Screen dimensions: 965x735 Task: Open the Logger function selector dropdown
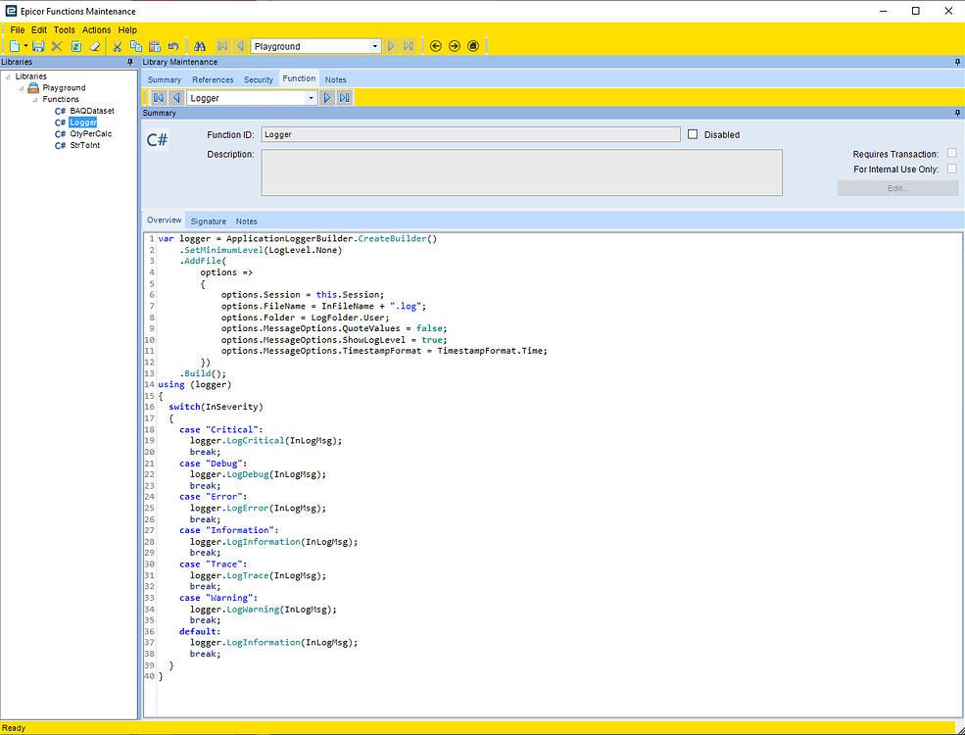coord(310,97)
